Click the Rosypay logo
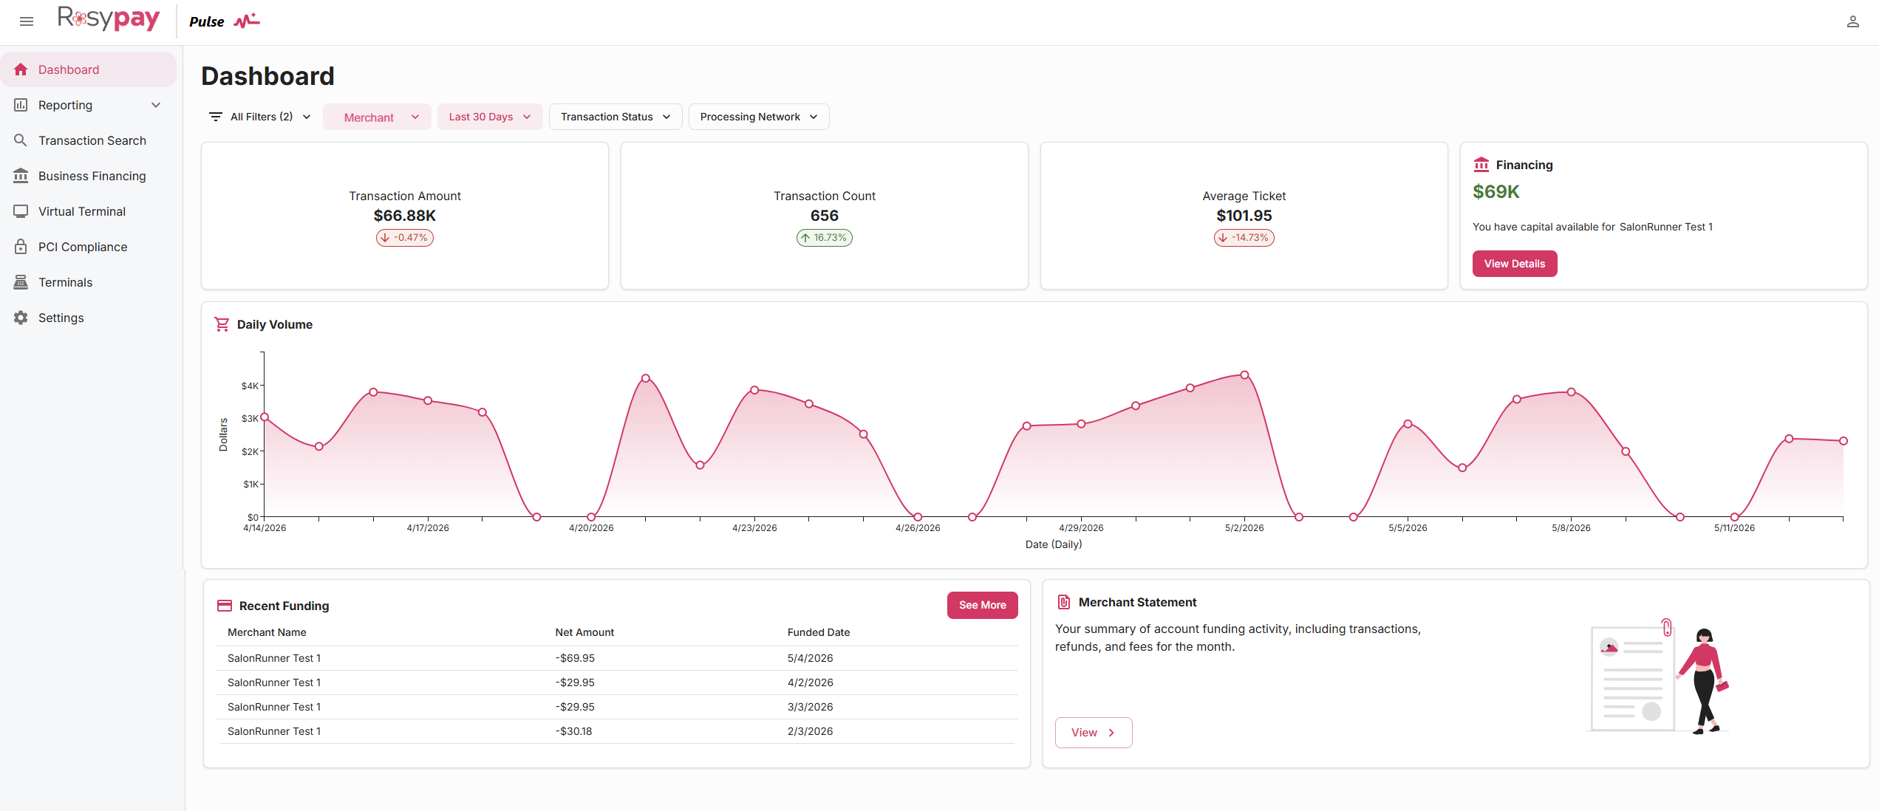1879x811 pixels. pyautogui.click(x=109, y=18)
